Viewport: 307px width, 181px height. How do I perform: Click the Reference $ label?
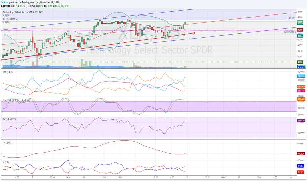click(290, 32)
